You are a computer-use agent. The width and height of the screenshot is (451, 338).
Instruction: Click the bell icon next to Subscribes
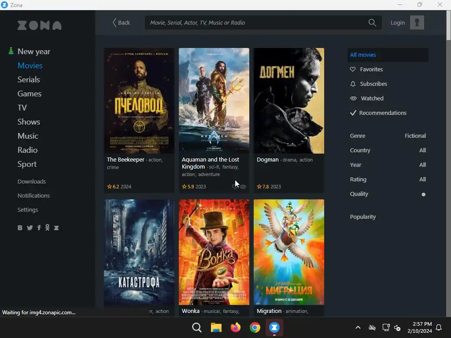tap(353, 84)
